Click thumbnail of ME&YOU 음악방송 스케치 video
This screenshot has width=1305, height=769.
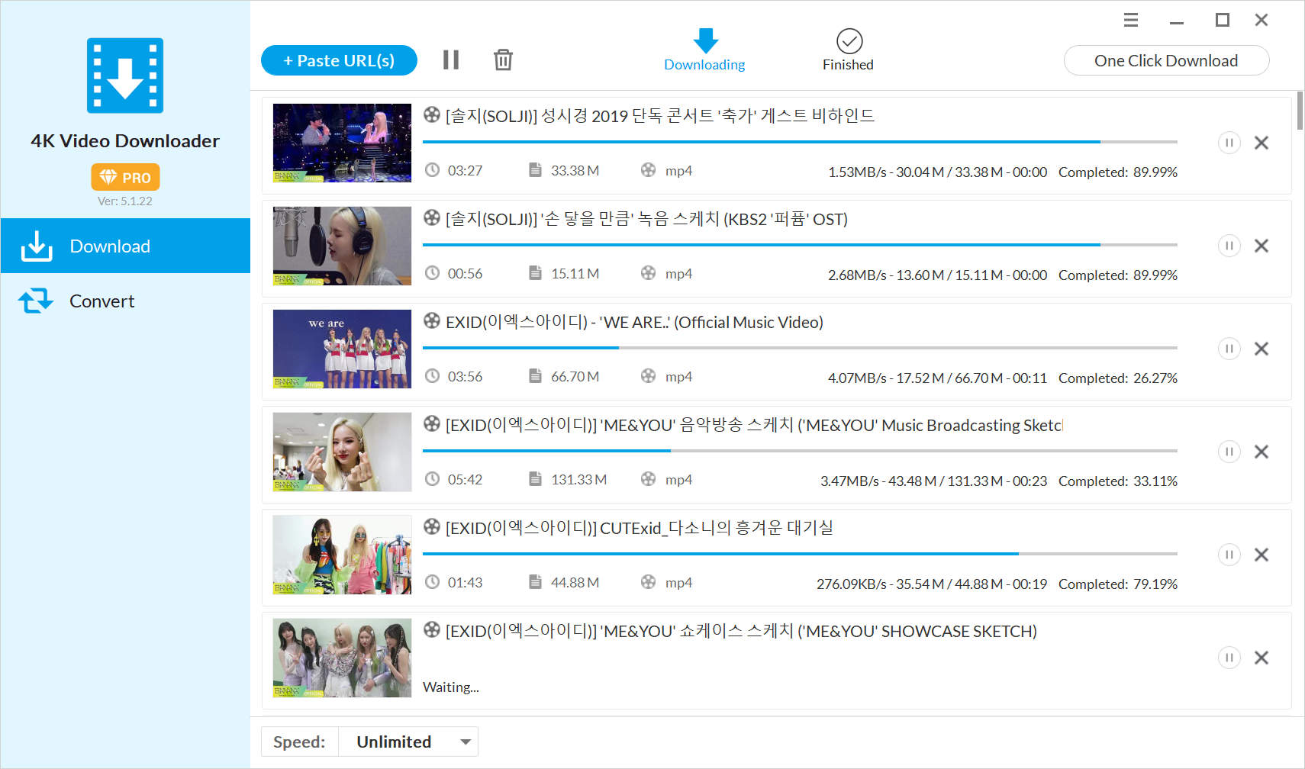tap(342, 452)
